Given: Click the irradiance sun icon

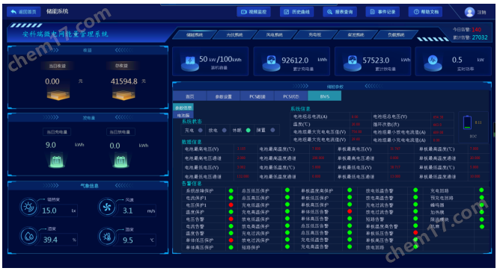Looking at the screenshot, I should pyautogui.click(x=28, y=207).
